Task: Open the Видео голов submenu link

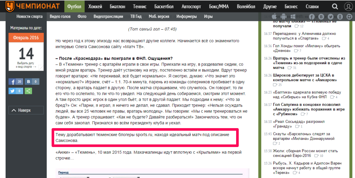Action: click(x=60, y=17)
